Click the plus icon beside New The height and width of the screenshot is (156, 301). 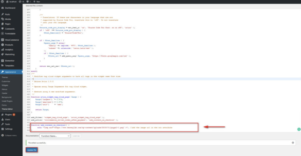[34, 2]
